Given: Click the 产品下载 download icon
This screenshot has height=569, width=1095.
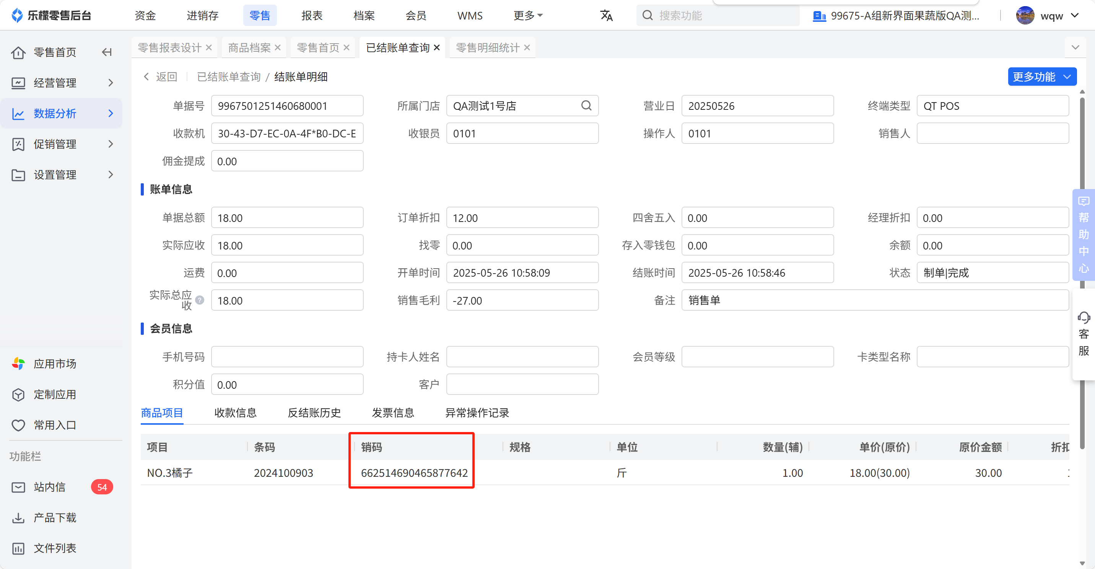Looking at the screenshot, I should [18, 518].
